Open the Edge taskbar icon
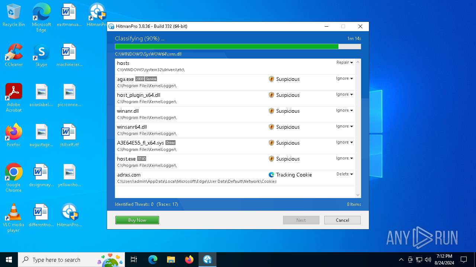 click(x=152, y=260)
